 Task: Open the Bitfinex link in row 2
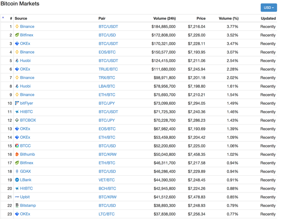coord(26,35)
